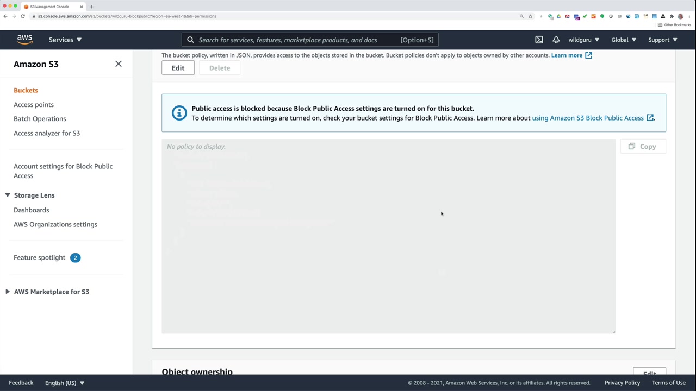696x391 pixels.
Task: Open AWS Organizations settings
Action: [55, 224]
